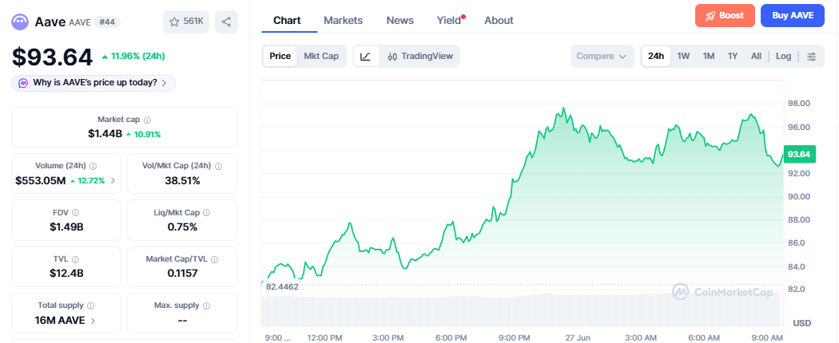
Task: Click the Boost button
Action: click(725, 15)
